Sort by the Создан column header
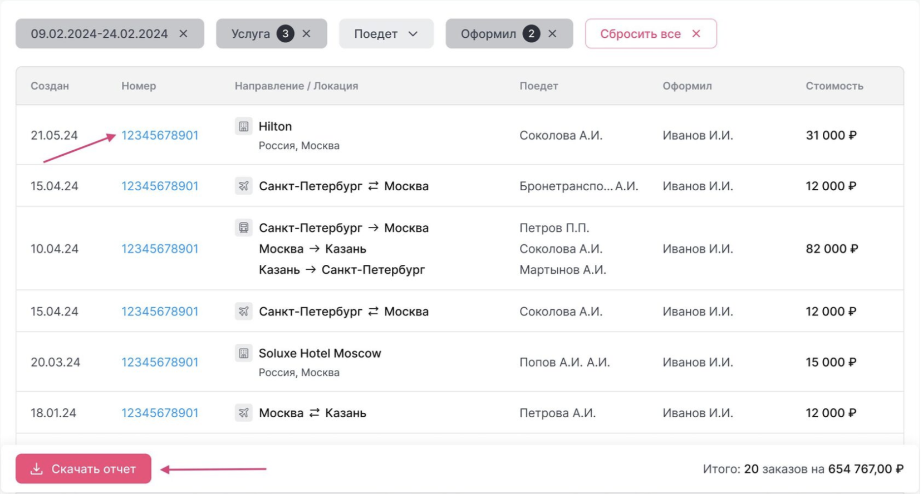 tap(50, 86)
